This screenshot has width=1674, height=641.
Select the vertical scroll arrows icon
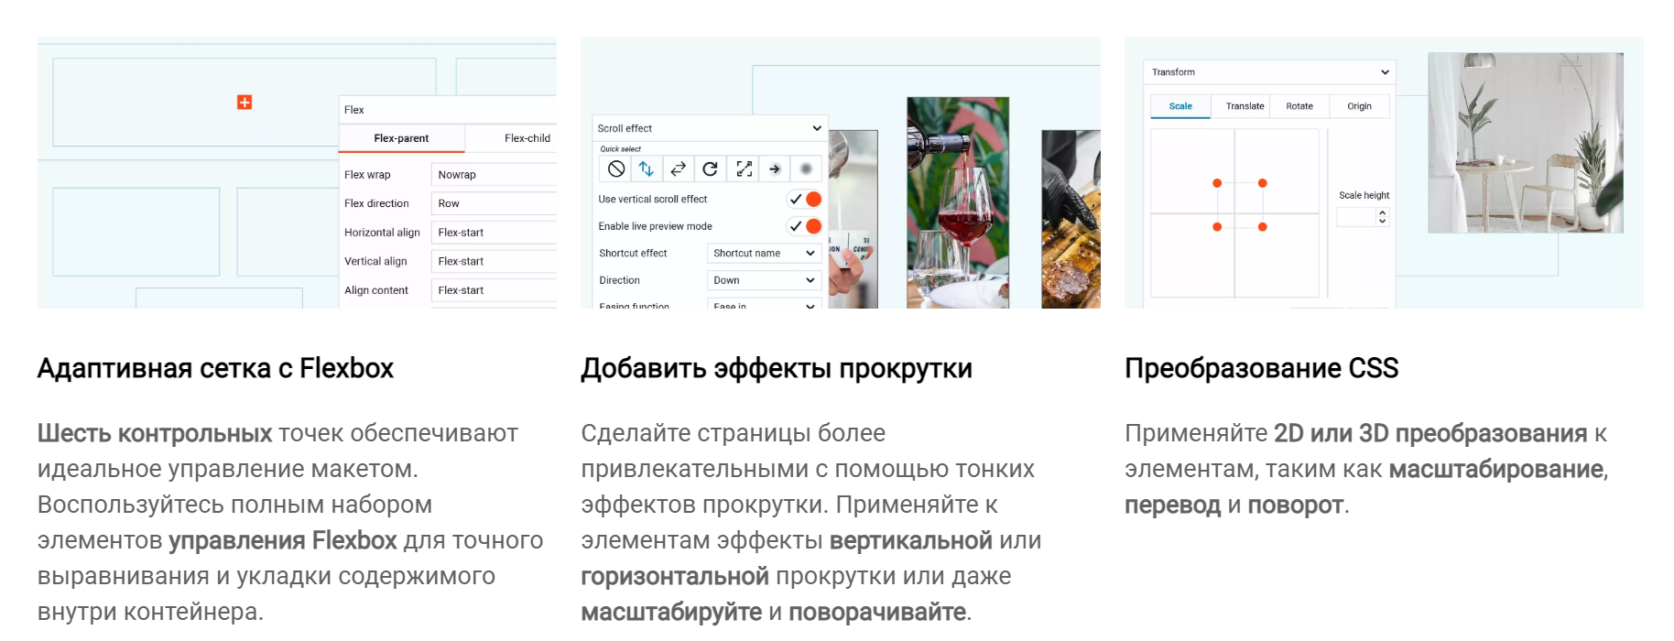(x=647, y=168)
